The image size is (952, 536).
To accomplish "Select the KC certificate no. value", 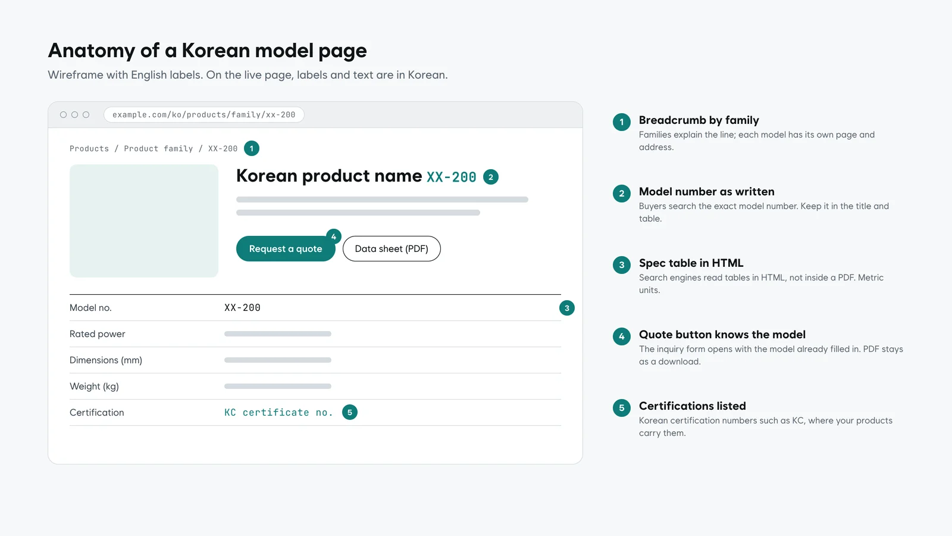I will (x=278, y=413).
